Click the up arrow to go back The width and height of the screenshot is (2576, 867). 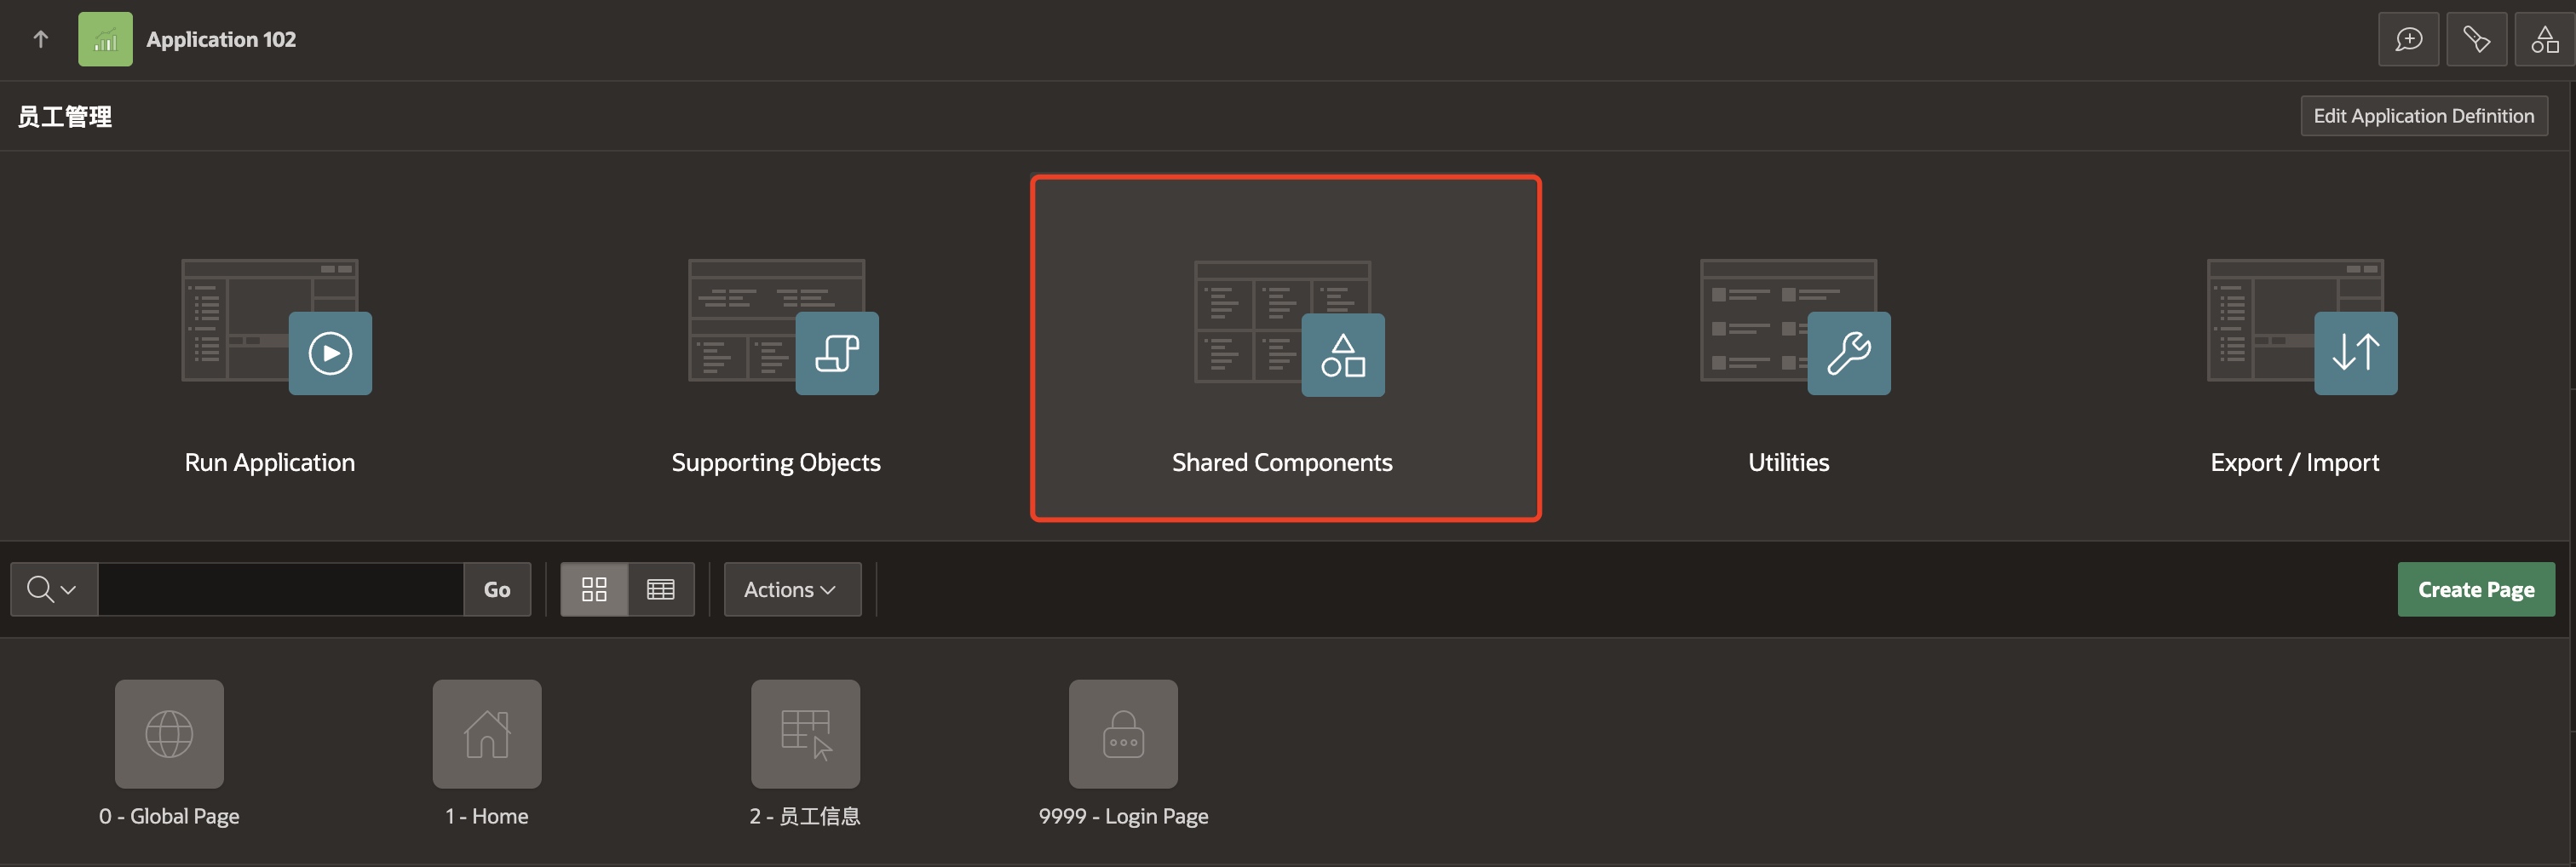tap(40, 39)
